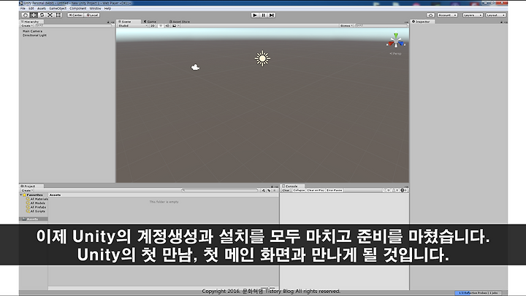Toggle scene effects image button

[174, 26]
